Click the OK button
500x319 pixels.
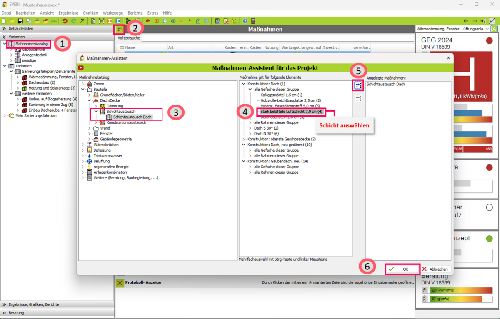(402, 269)
